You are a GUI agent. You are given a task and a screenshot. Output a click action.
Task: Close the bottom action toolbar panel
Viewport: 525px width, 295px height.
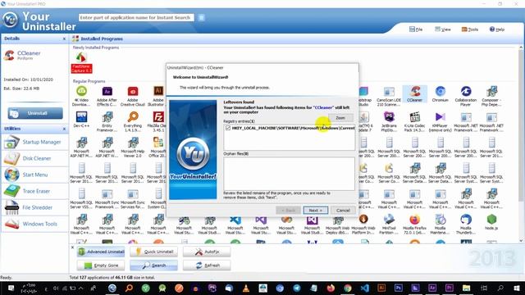click(73, 247)
